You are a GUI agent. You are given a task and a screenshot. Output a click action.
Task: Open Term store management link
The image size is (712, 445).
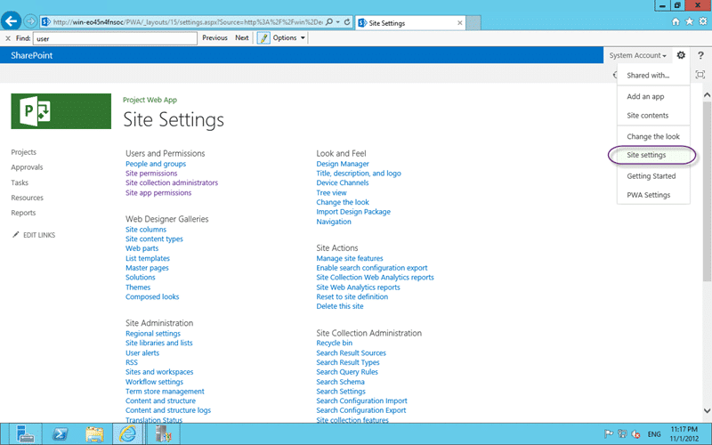(x=165, y=391)
